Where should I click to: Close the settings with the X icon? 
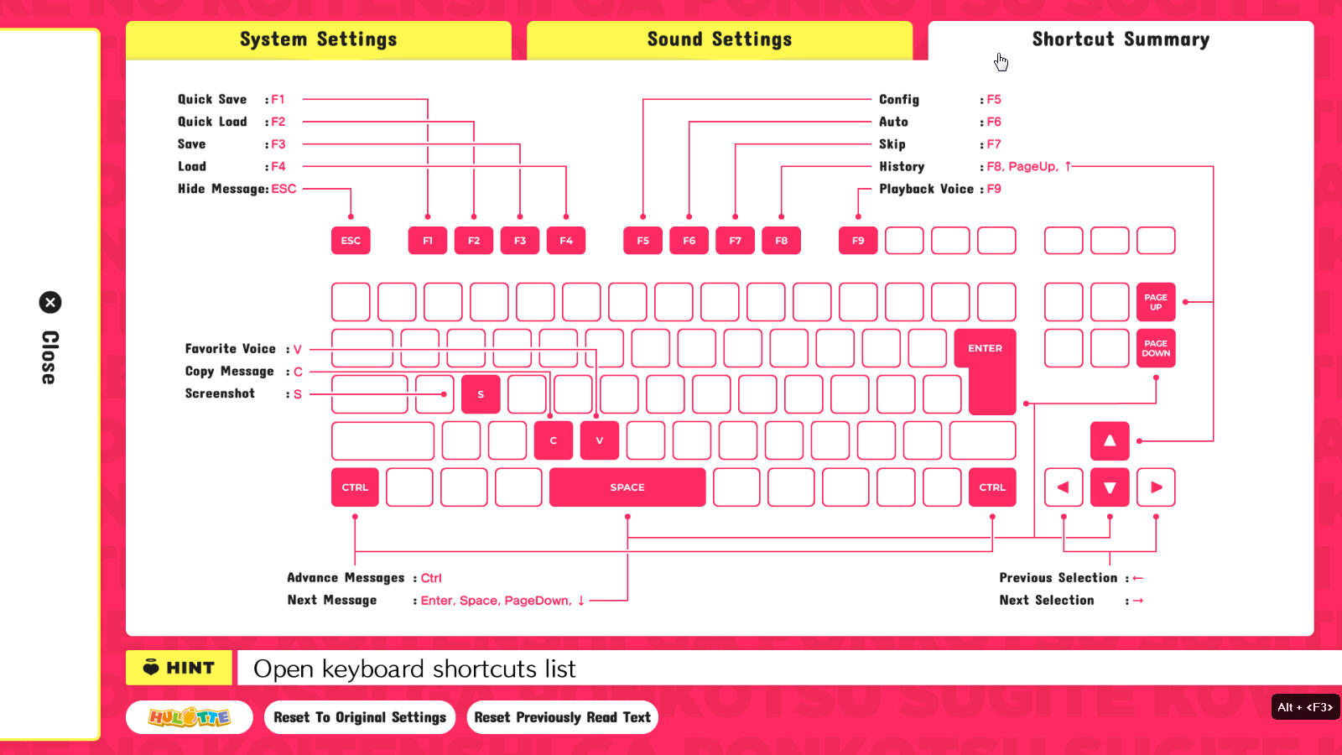(50, 302)
